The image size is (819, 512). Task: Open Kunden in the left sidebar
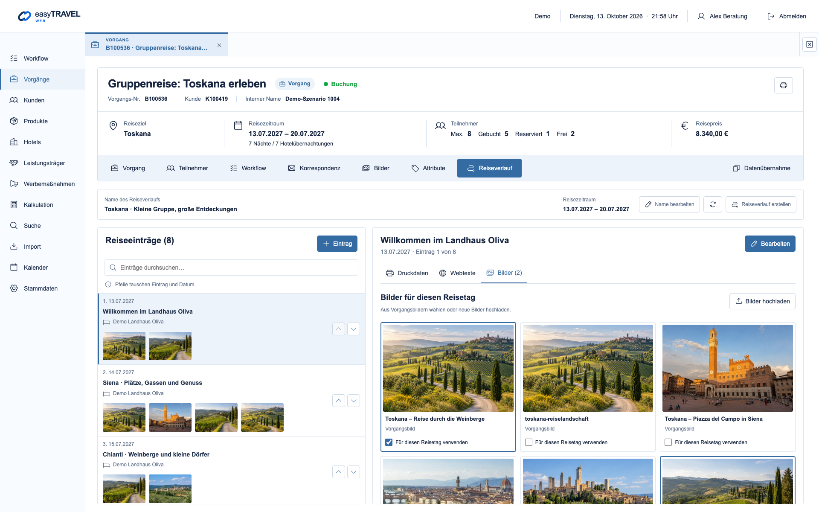pyautogui.click(x=43, y=100)
